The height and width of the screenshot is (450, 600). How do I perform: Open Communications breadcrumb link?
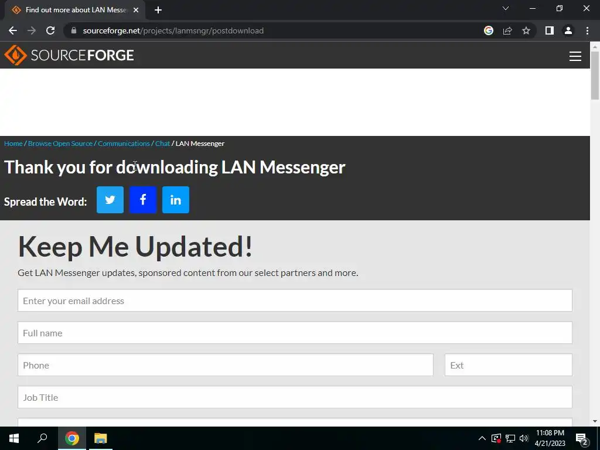tap(124, 144)
